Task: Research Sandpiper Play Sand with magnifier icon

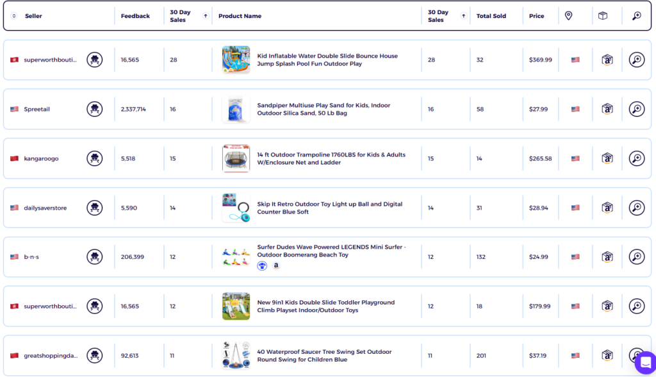Action: pos(637,109)
